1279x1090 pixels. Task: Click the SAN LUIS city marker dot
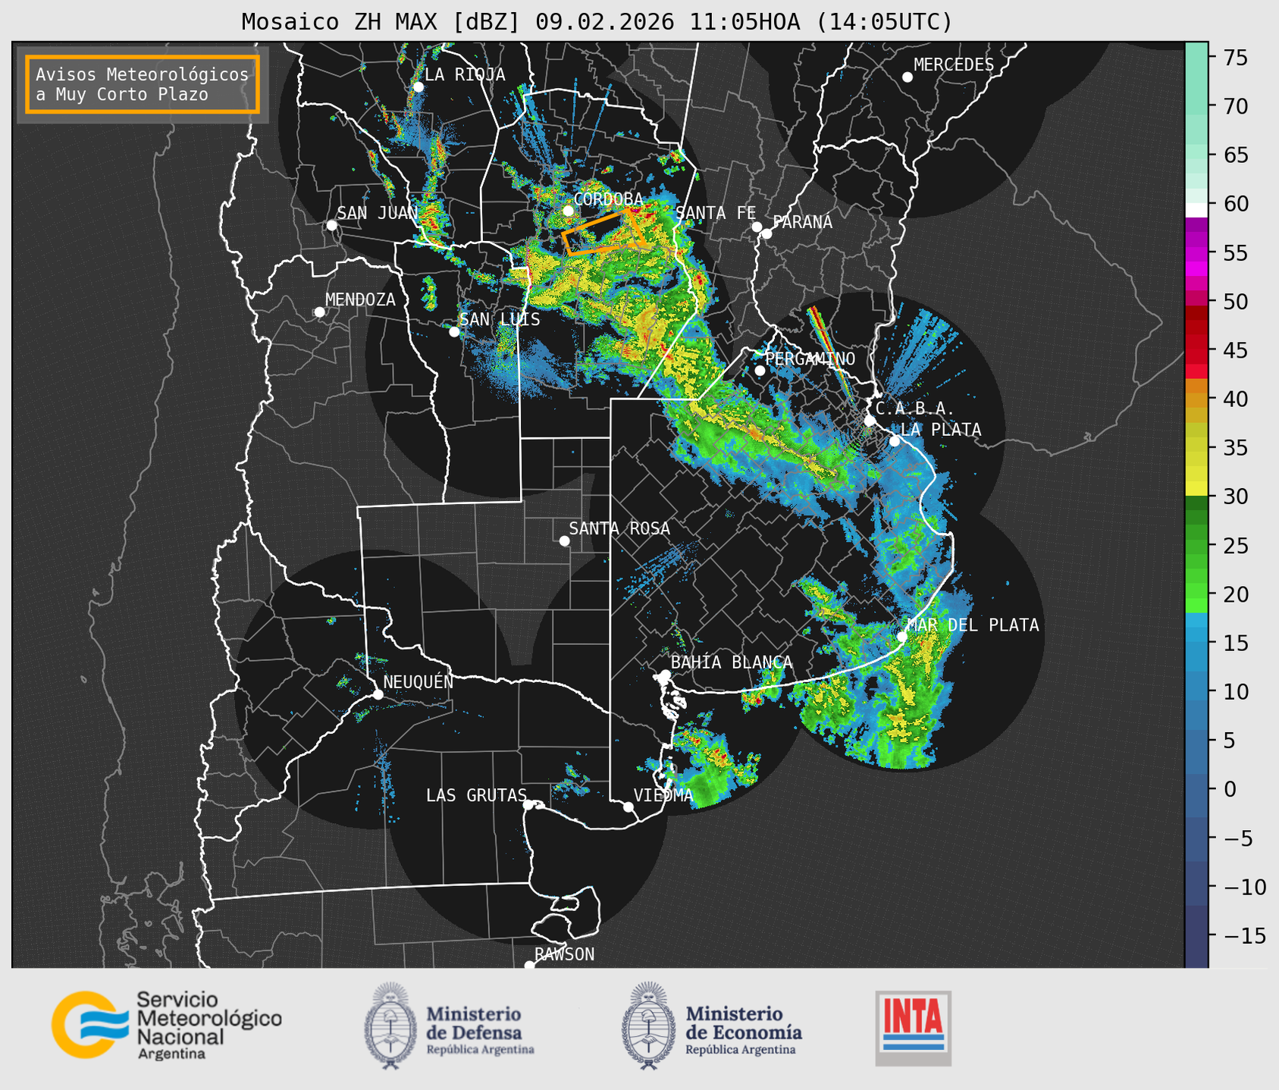(454, 331)
